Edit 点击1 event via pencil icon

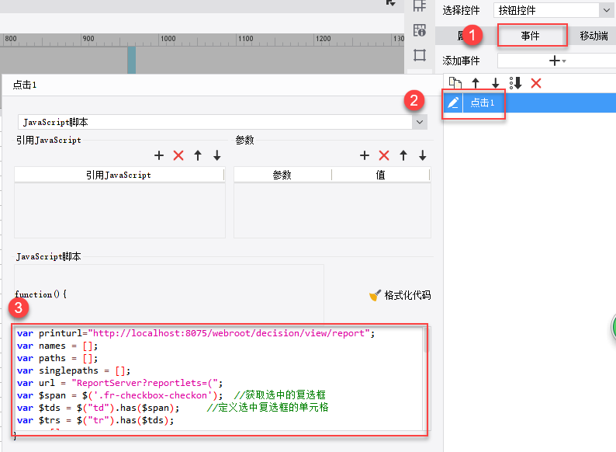coord(453,103)
